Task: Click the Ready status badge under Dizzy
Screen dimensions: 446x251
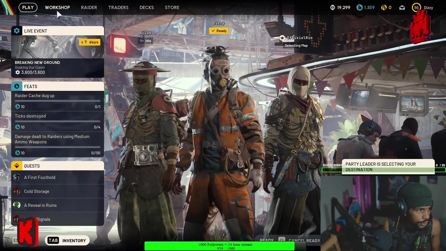Action: [x=219, y=31]
